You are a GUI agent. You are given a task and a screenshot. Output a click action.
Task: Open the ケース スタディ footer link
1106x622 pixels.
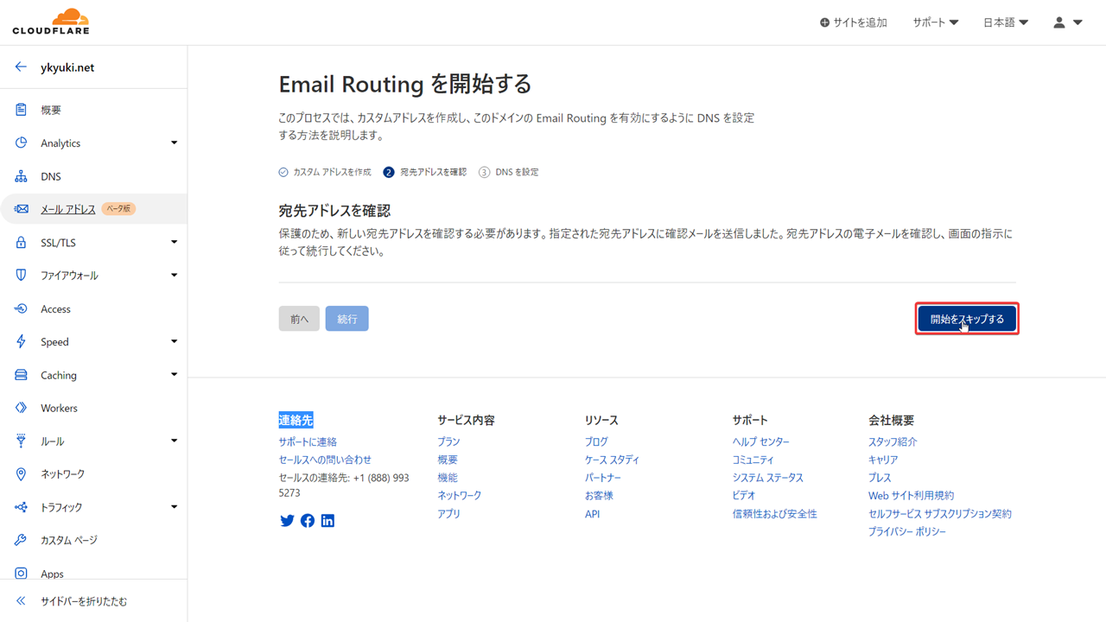pos(612,460)
